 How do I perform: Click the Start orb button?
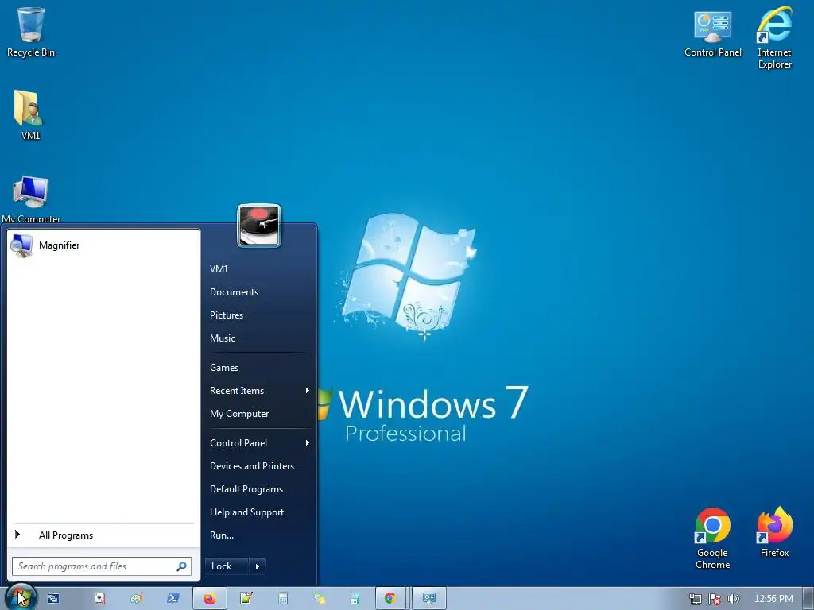[x=20, y=597]
